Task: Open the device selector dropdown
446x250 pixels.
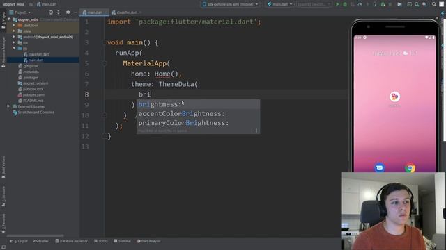Action: 231,4
